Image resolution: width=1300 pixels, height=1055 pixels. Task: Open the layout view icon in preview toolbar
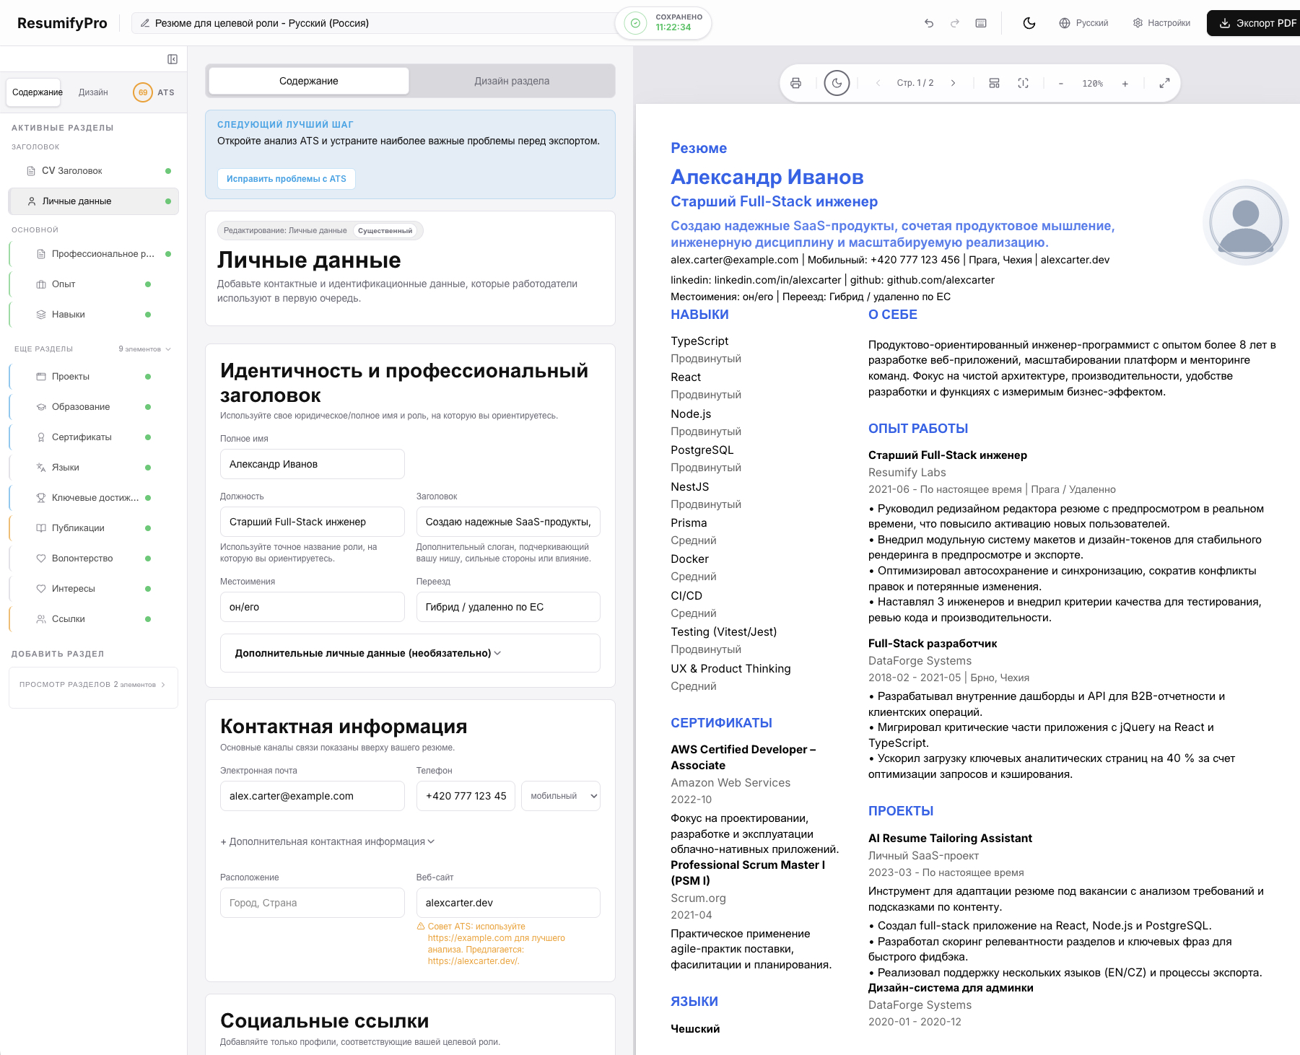tap(994, 82)
